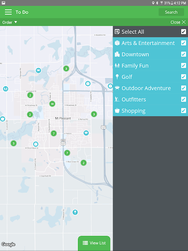This screenshot has width=188, height=251.
Task: Select the Family Fun category label
Action: [135, 66]
